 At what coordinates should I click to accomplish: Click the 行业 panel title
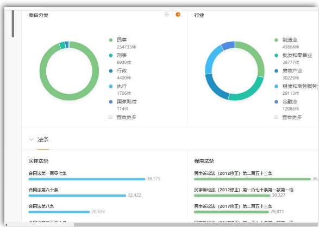199,15
